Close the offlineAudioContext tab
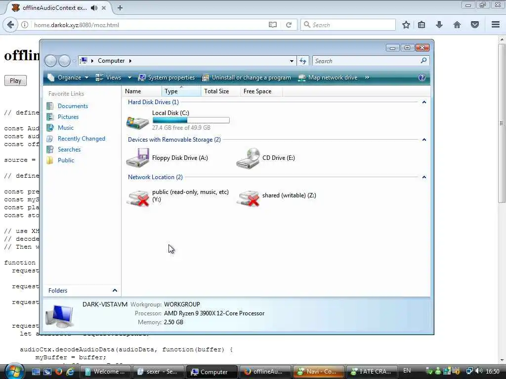This screenshot has width=506, height=379. [x=104, y=8]
